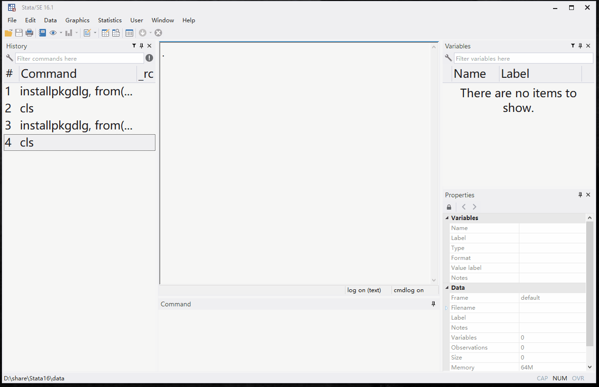The image size is (599, 387).
Task: Open the Log notebook icon
Action: pyautogui.click(x=43, y=33)
